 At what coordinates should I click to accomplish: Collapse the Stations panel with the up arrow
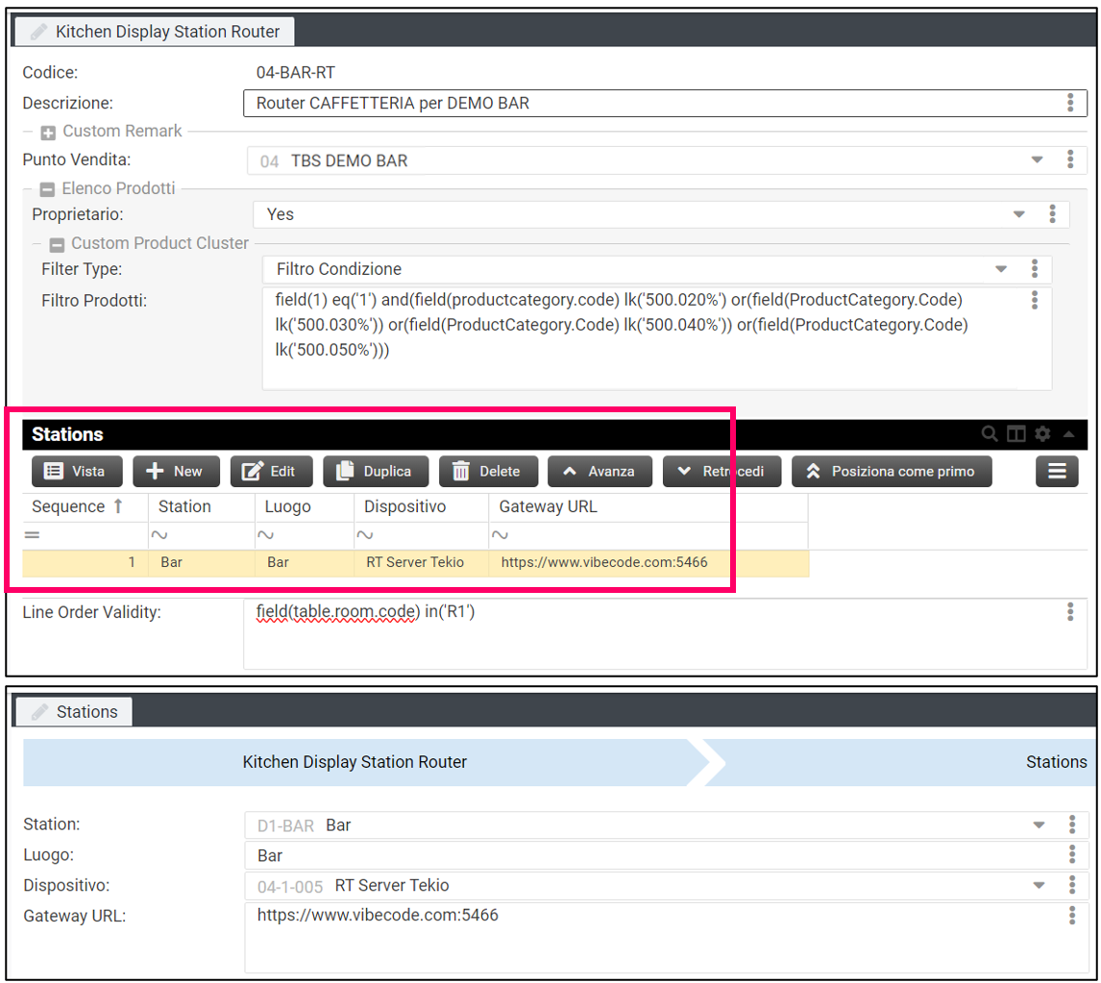pos(1068,434)
